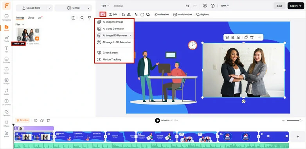Viewport: 306px width, 149px height.
Task: Click the new folder icon in media panel
Action: [x=74, y=18]
